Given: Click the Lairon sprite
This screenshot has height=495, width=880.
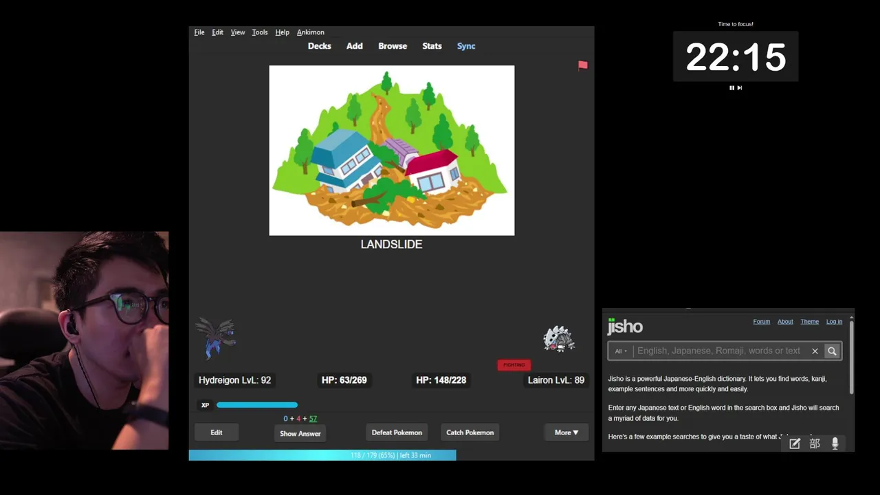Looking at the screenshot, I should coord(559,339).
